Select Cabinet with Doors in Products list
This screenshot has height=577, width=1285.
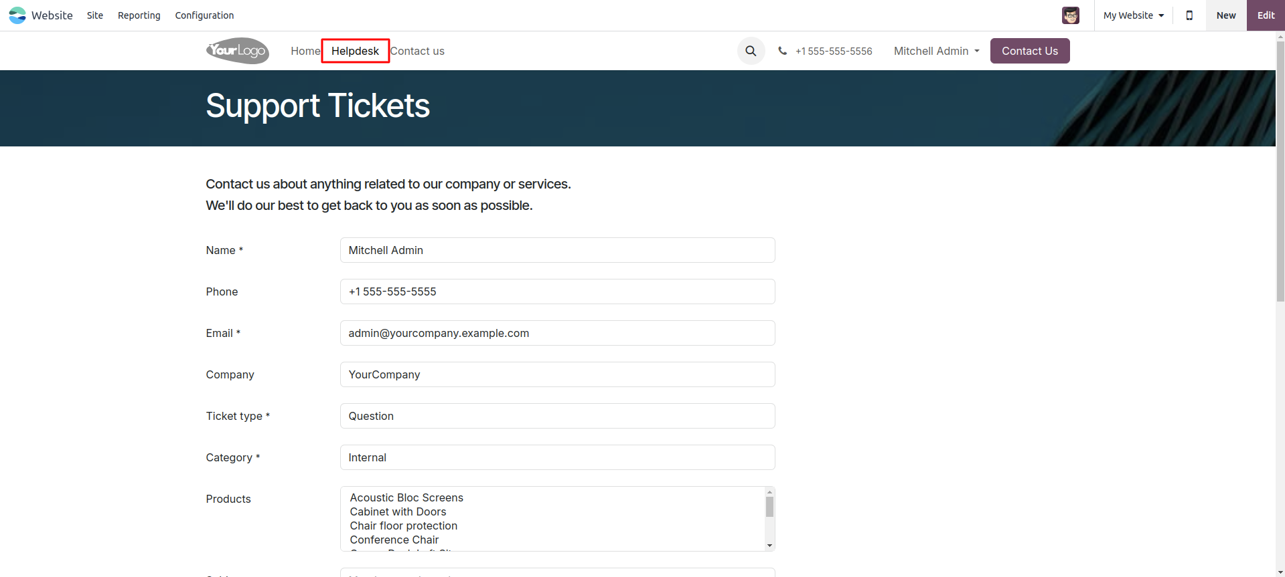click(398, 511)
